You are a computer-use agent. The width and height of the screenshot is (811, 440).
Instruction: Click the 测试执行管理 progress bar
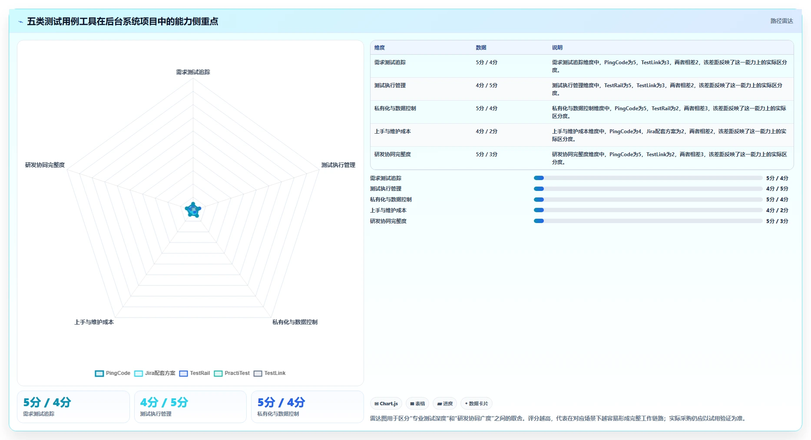[648, 189]
